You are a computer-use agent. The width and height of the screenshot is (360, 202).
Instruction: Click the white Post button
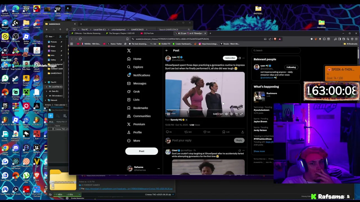[141, 151]
